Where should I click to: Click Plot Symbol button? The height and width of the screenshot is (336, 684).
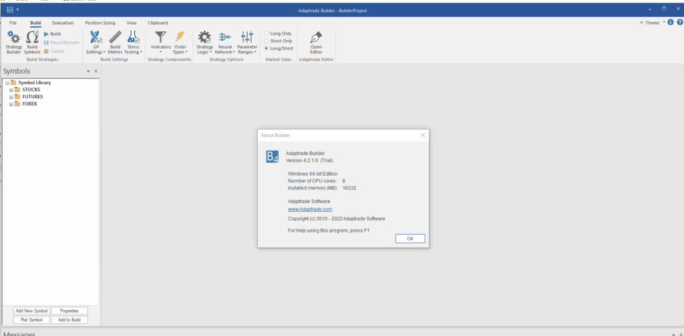coord(31,320)
